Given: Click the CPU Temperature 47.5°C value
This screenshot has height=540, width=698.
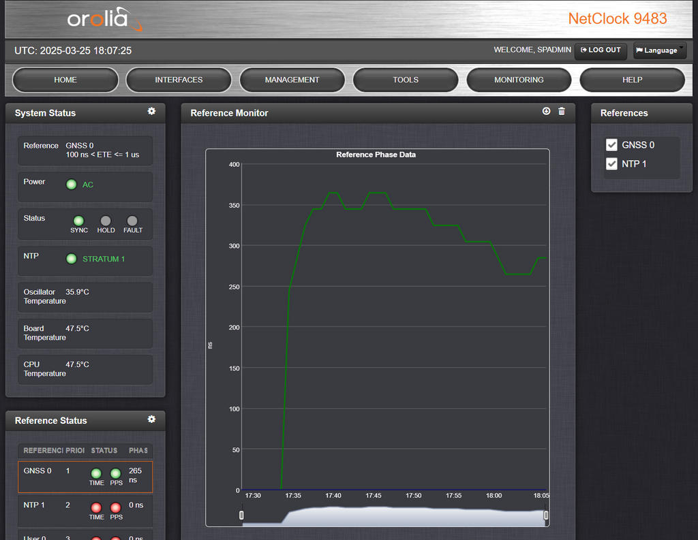Looking at the screenshot, I should pyautogui.click(x=78, y=364).
